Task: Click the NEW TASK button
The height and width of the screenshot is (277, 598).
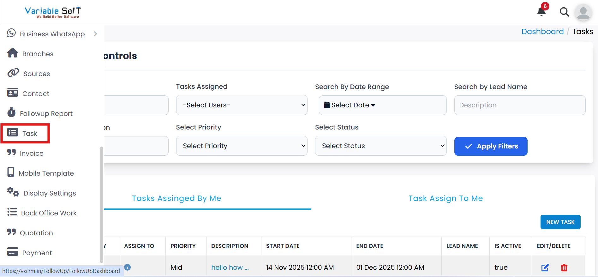Action: tap(560, 222)
